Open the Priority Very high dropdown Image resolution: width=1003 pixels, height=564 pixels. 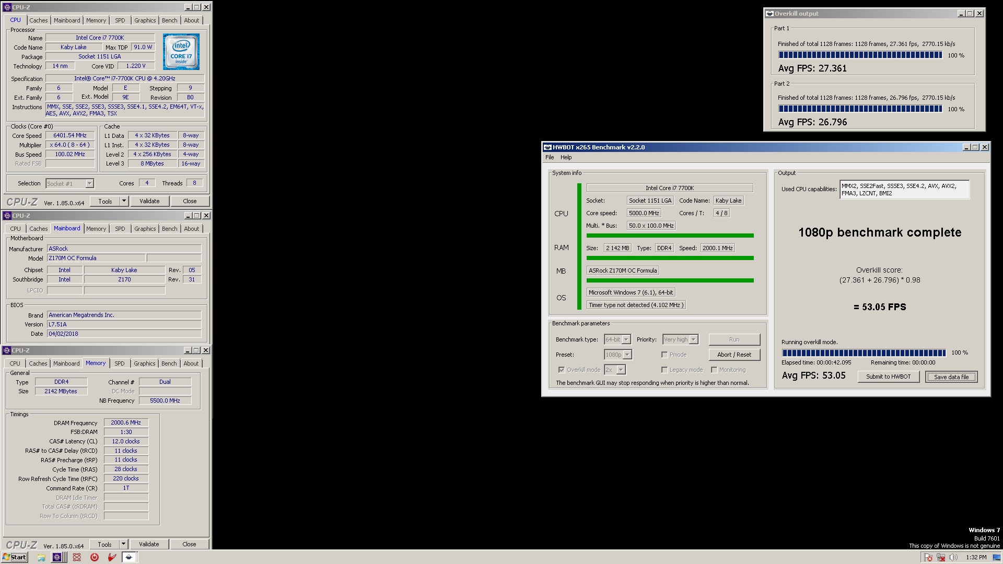click(680, 339)
